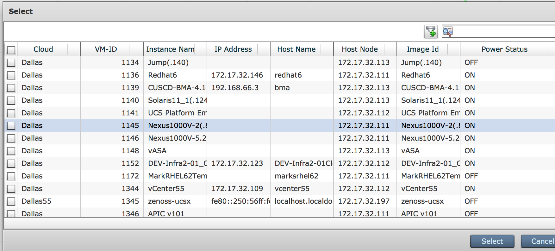
Task: Click instance name zenoss-ucsx
Action: 169,201
